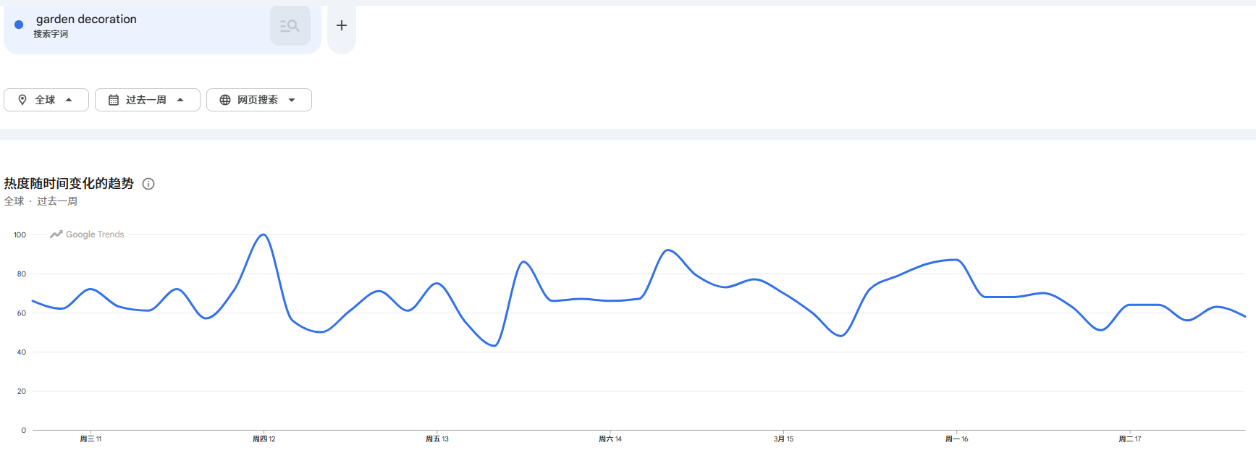
Task: Select the 周一 16 date on the axis
Action: point(956,439)
